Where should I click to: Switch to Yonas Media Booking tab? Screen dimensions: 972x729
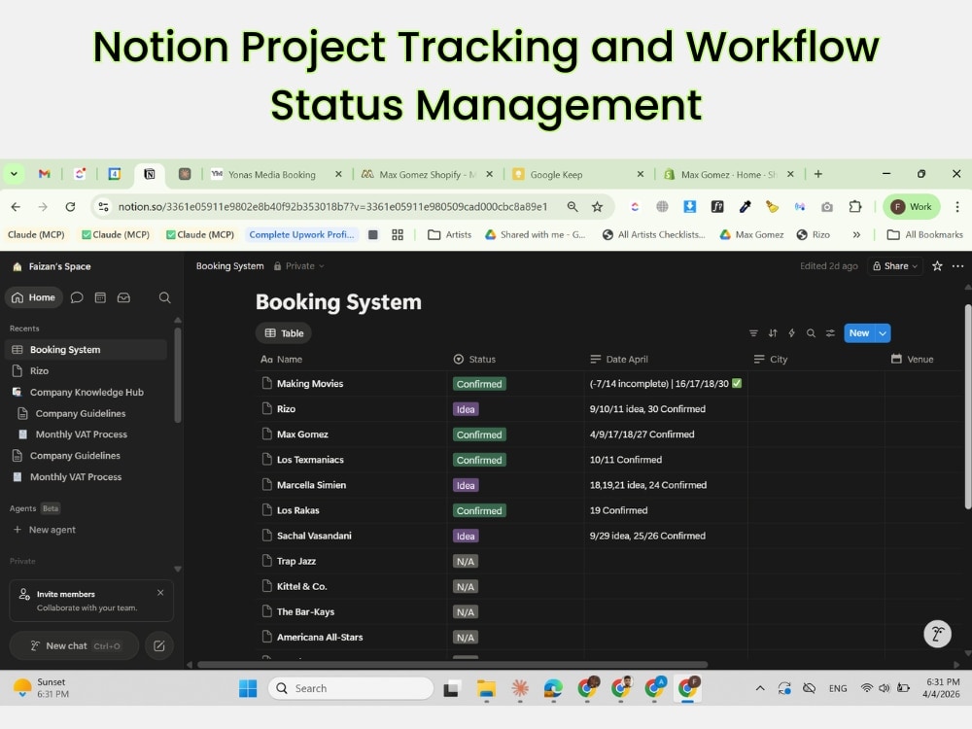coord(271,175)
